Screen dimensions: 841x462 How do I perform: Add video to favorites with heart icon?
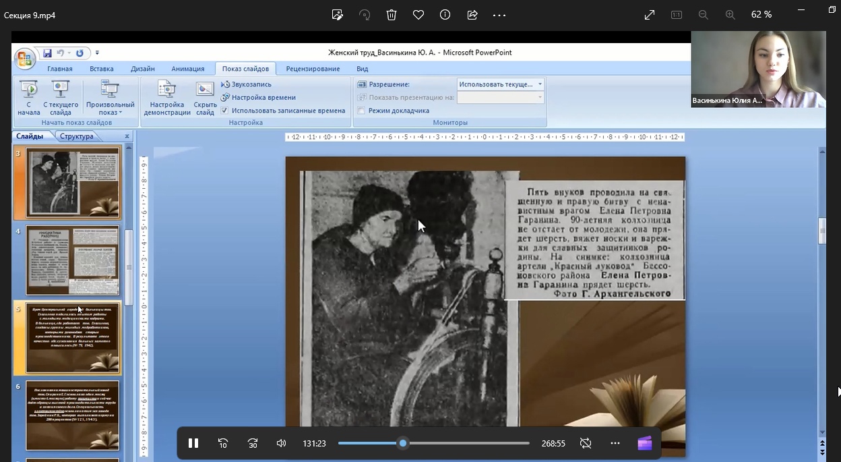[418, 15]
